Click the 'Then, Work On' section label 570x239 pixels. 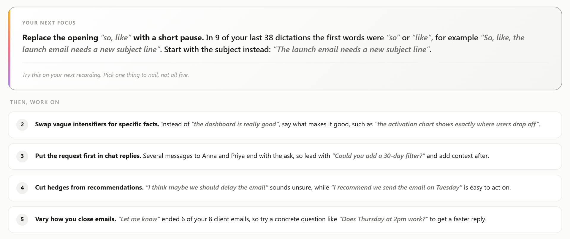point(34,102)
